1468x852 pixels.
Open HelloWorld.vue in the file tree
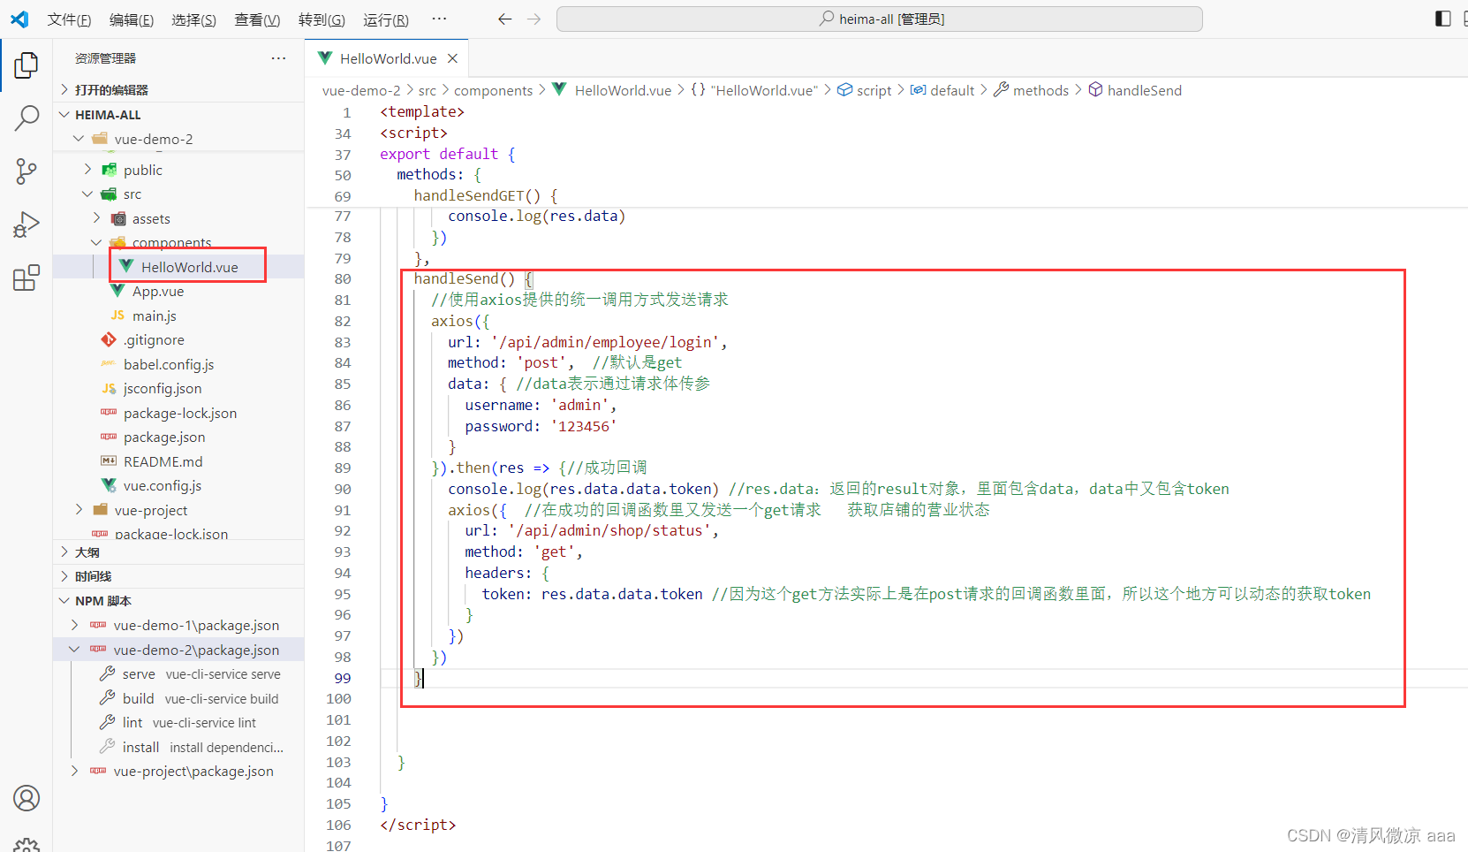[x=178, y=267]
